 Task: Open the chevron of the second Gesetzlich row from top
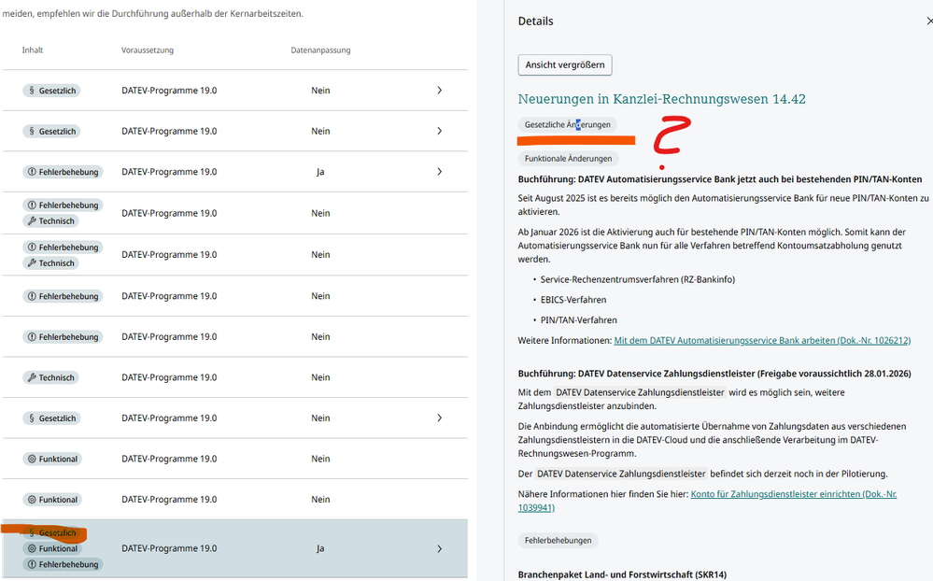[x=439, y=131]
